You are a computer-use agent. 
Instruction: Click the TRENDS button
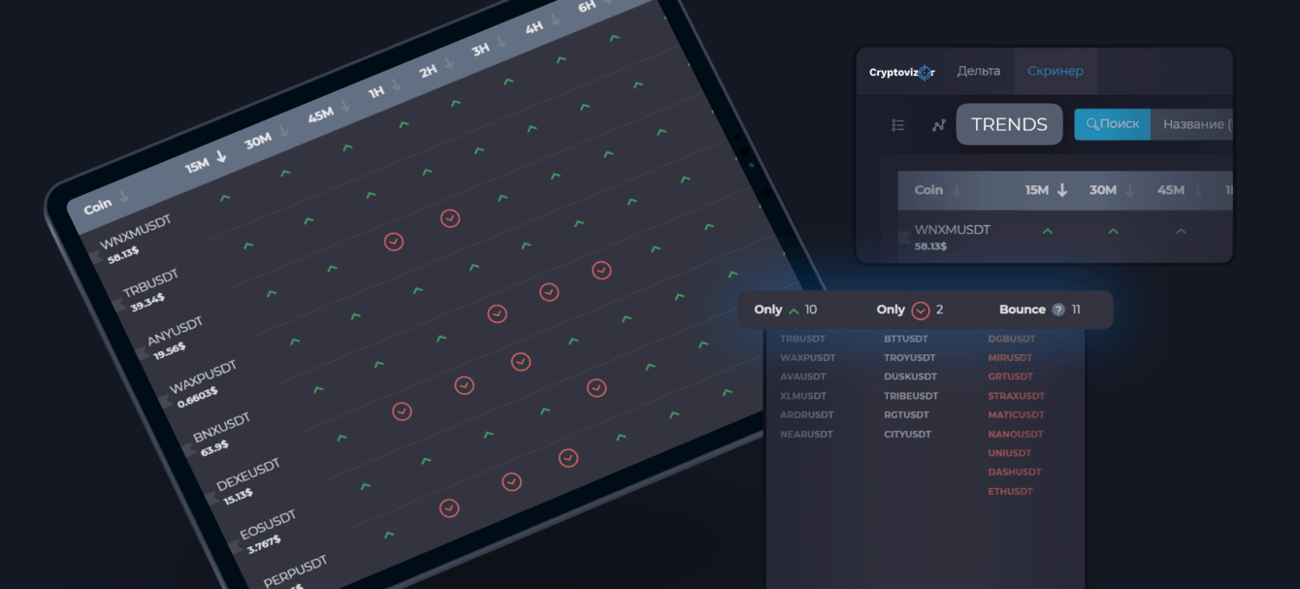point(1009,124)
